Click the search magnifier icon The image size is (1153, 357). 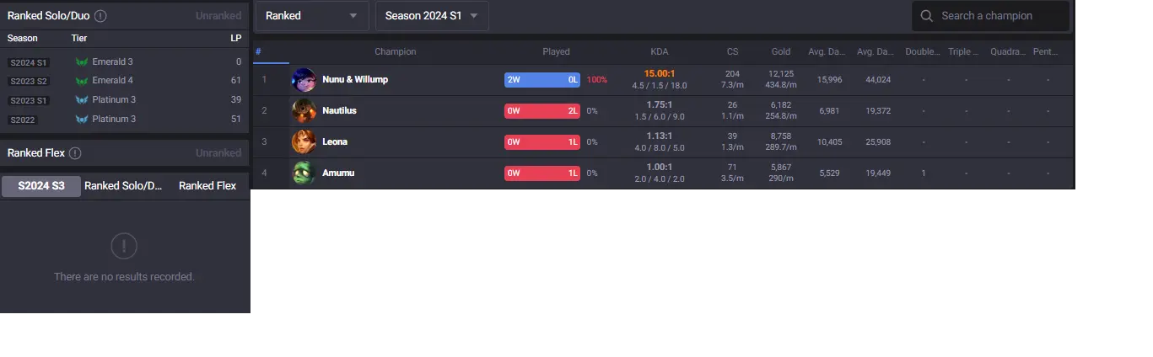coord(927,16)
